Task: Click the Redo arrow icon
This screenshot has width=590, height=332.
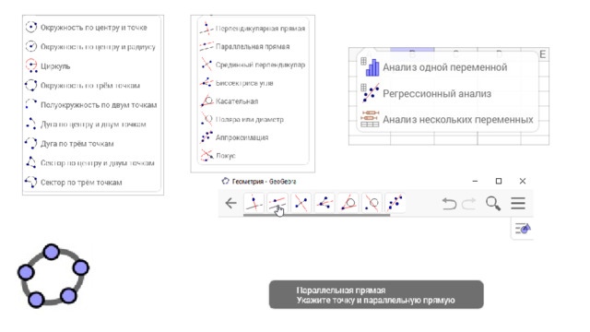Action: pos(469,204)
